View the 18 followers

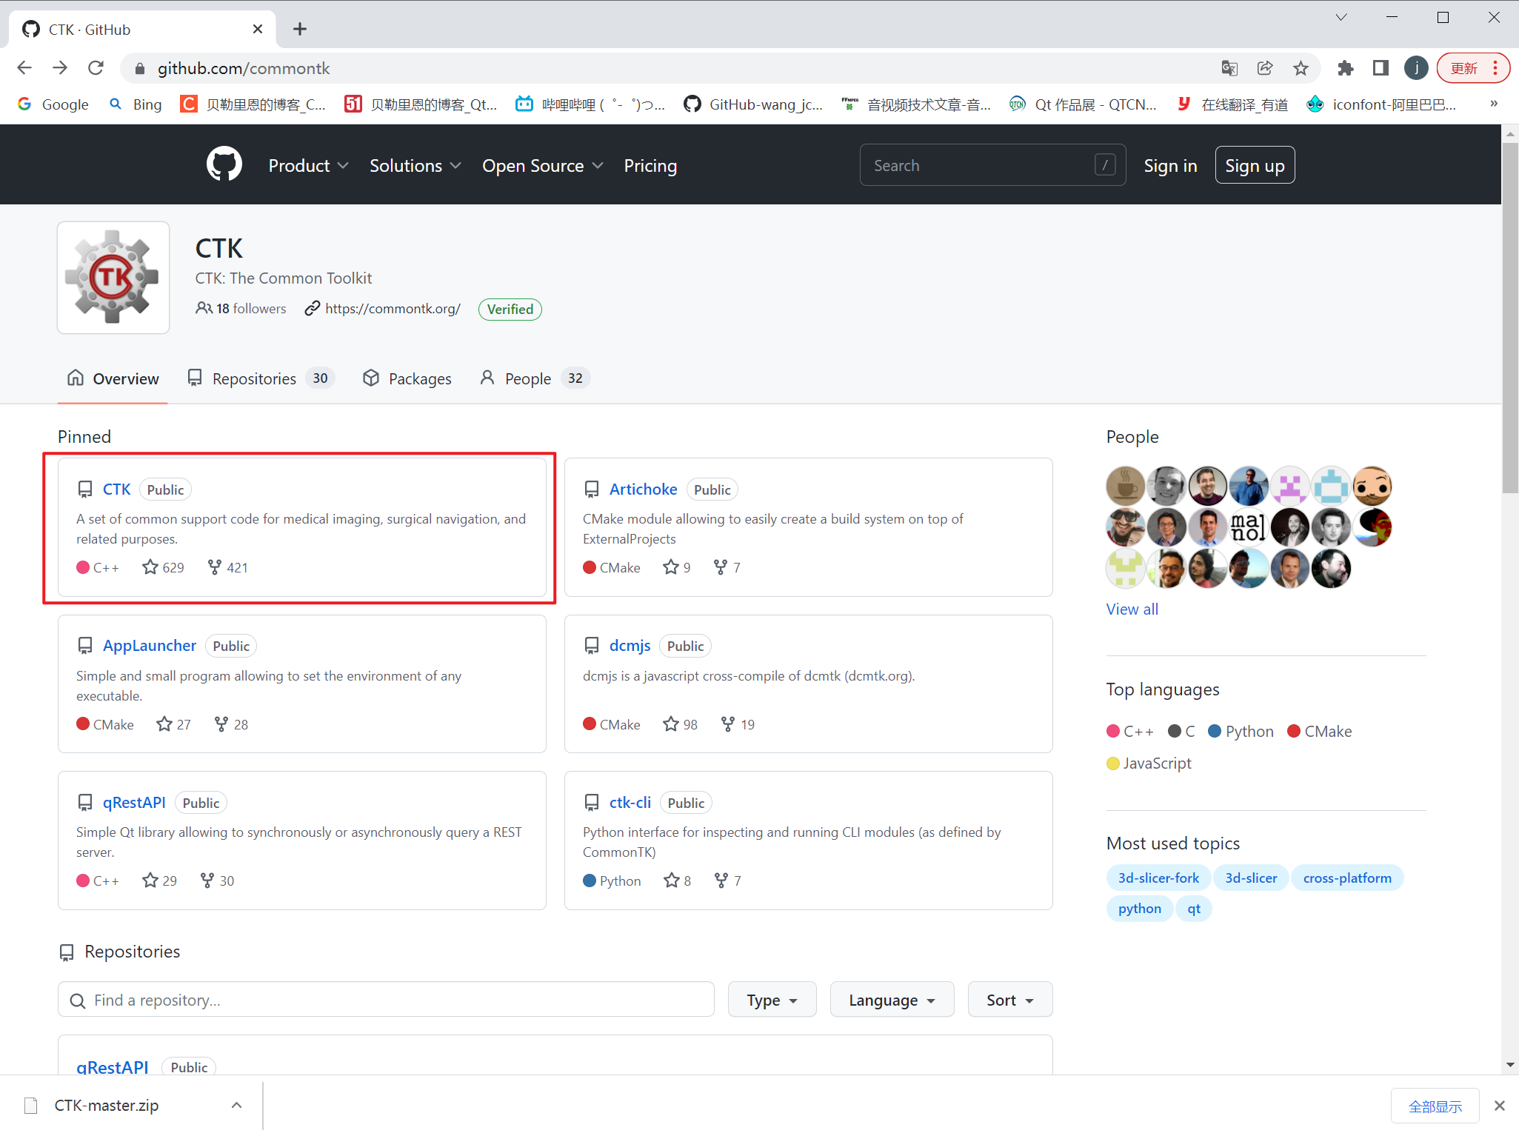click(241, 308)
